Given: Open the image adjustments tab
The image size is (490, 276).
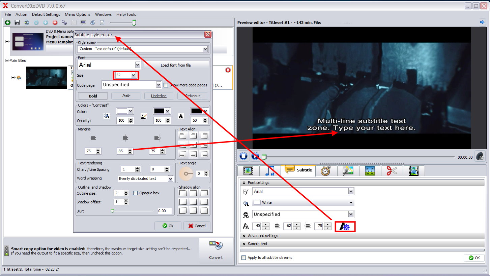Looking at the screenshot, I should (348, 170).
